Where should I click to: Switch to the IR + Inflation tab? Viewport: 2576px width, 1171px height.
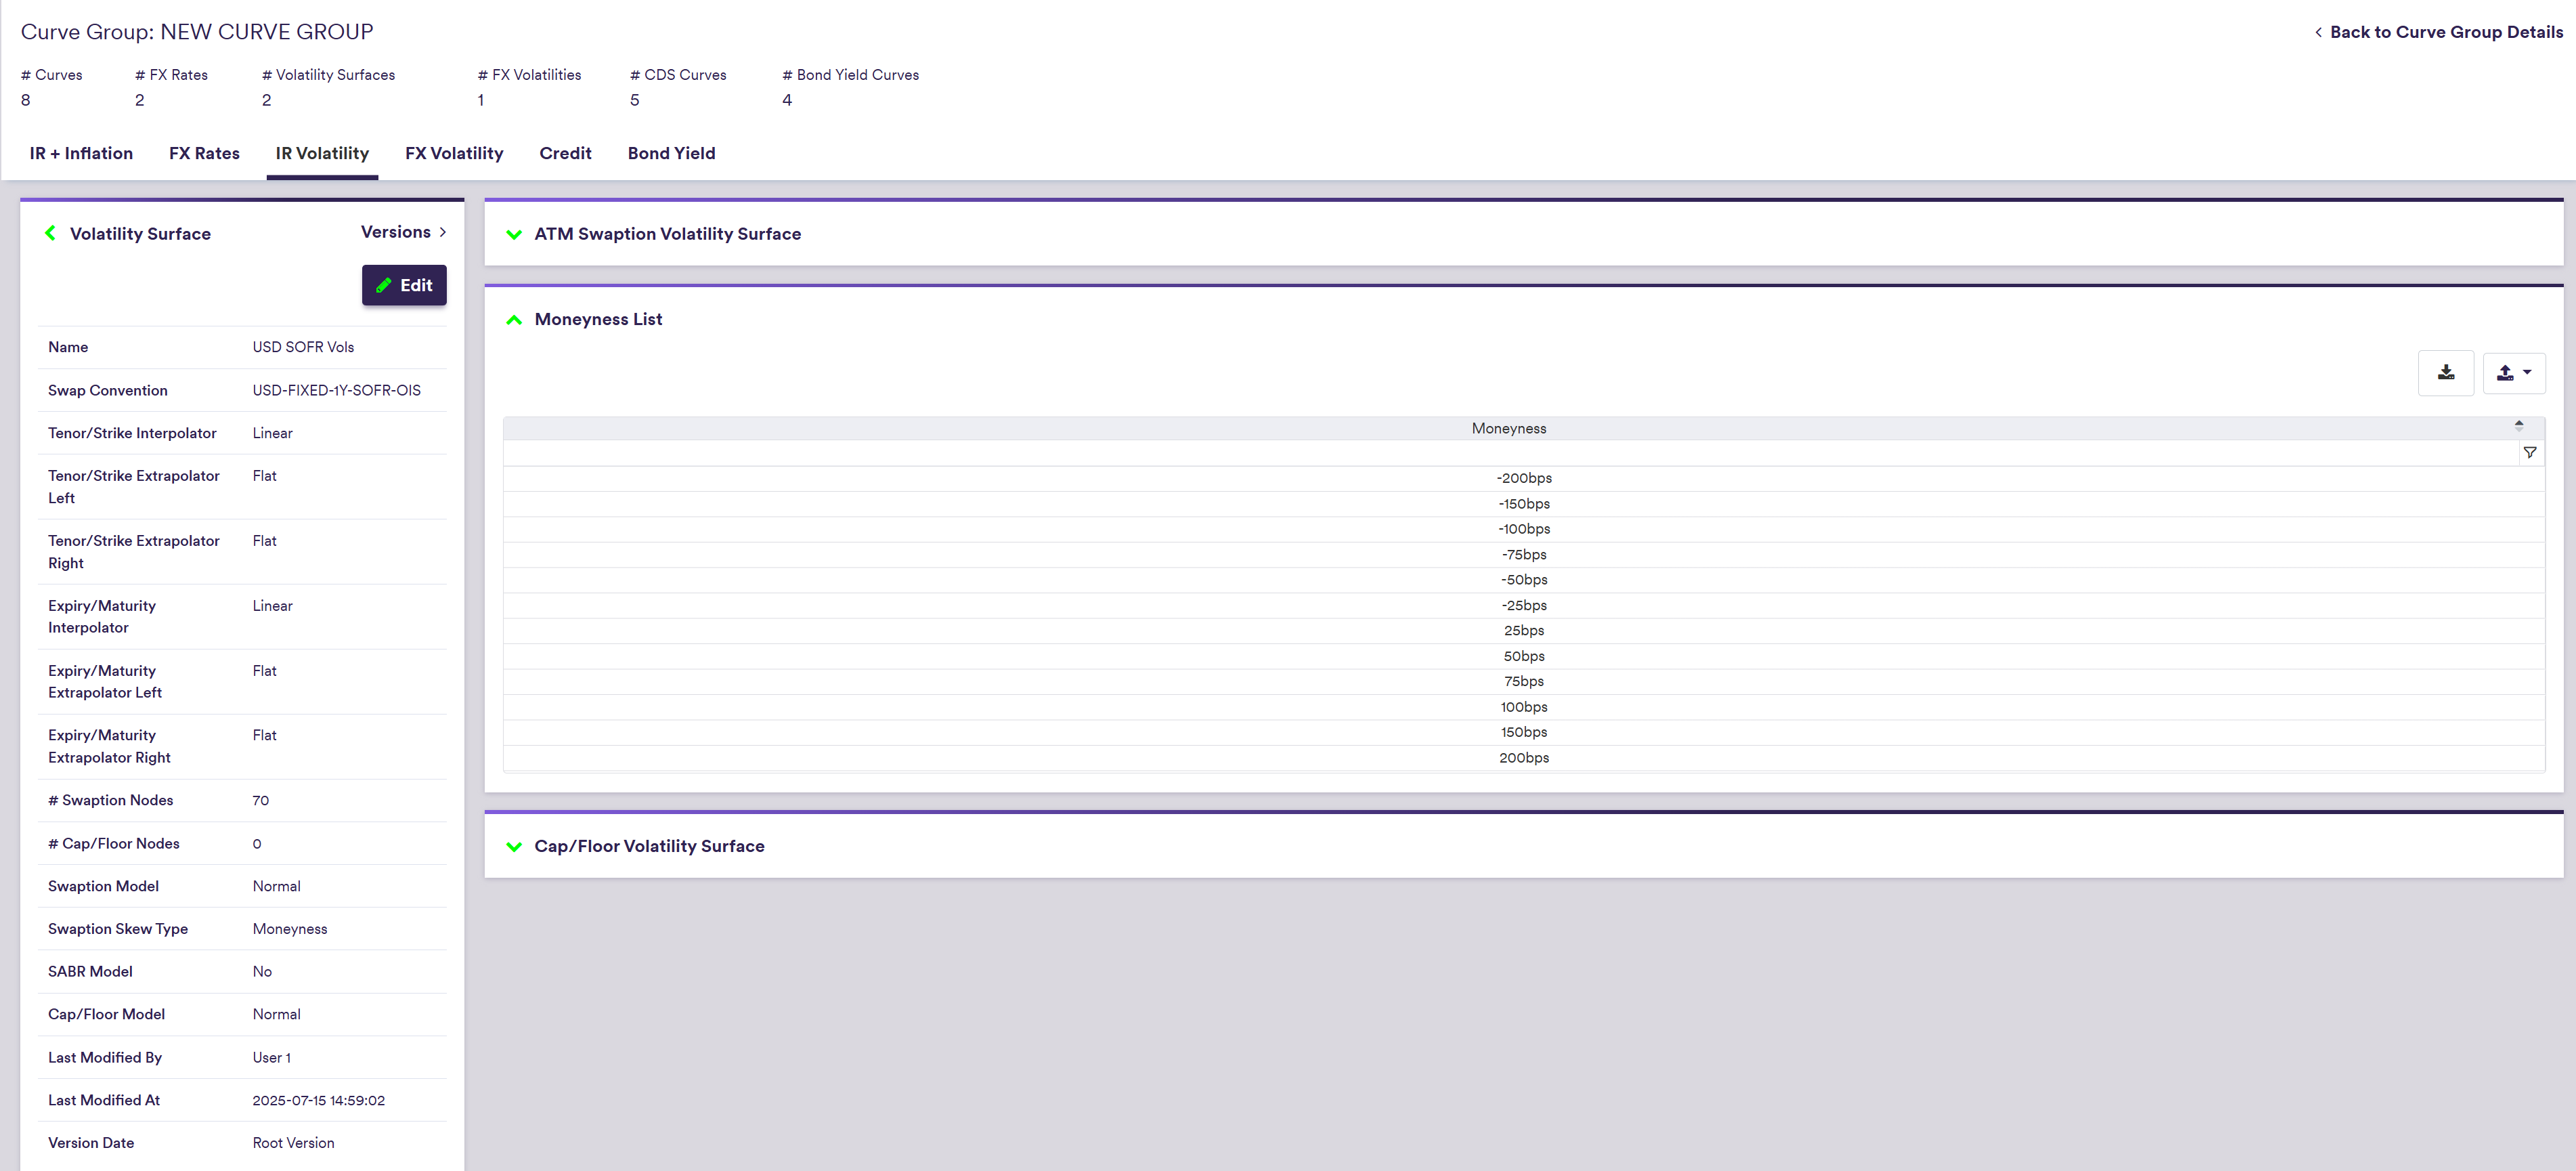tap(81, 153)
